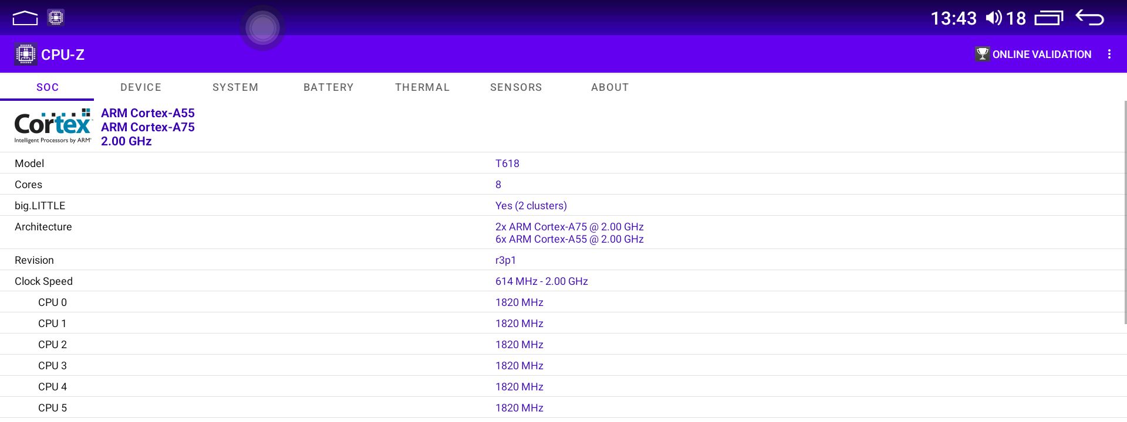Open the SYSTEM tab
The image size is (1127, 422).
(x=235, y=87)
